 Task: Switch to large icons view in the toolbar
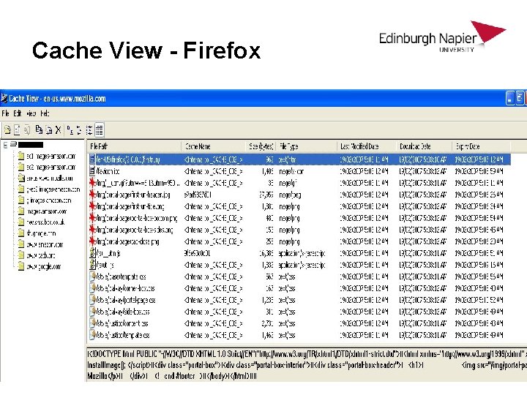[x=70, y=129]
